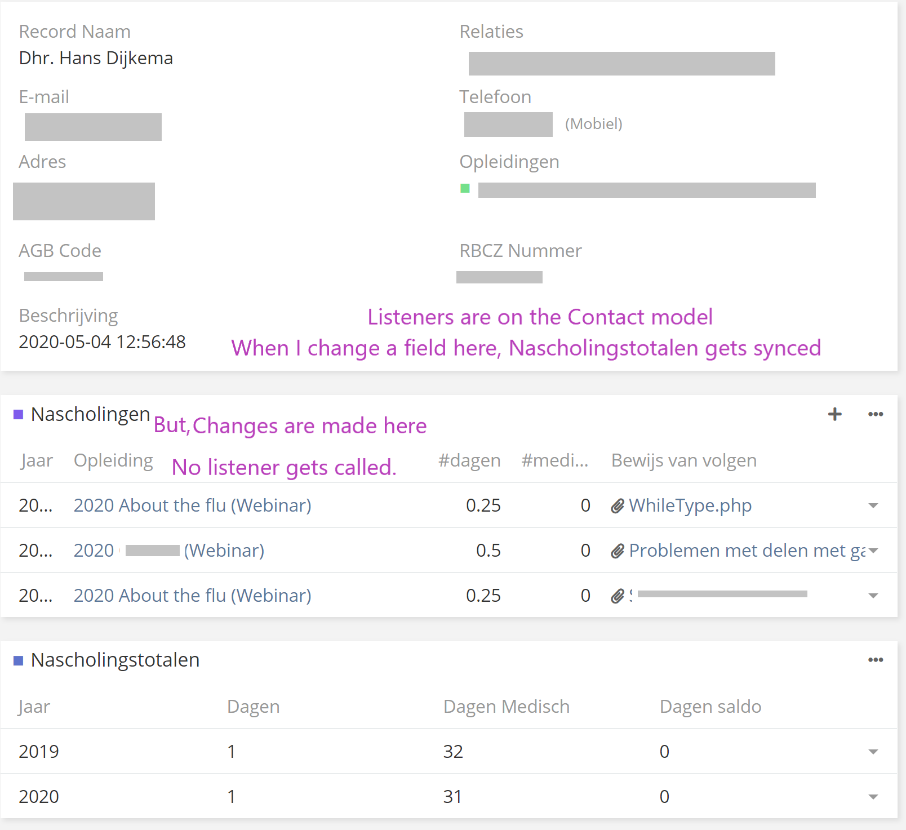Image resolution: width=906 pixels, height=830 pixels.
Task: Open the Nascholingstotalen ellipsis actions menu
Action: point(875,660)
